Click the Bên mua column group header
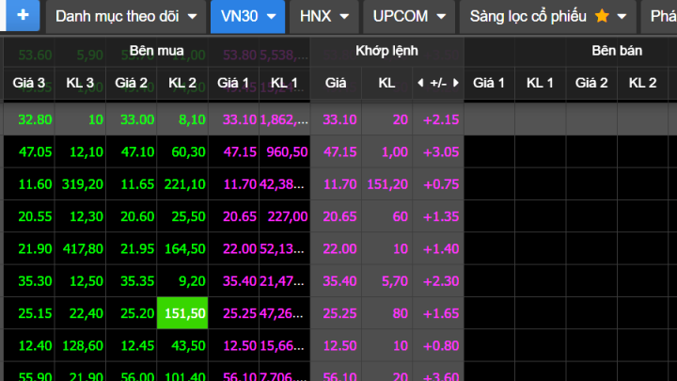This screenshot has height=381, width=677. [156, 51]
